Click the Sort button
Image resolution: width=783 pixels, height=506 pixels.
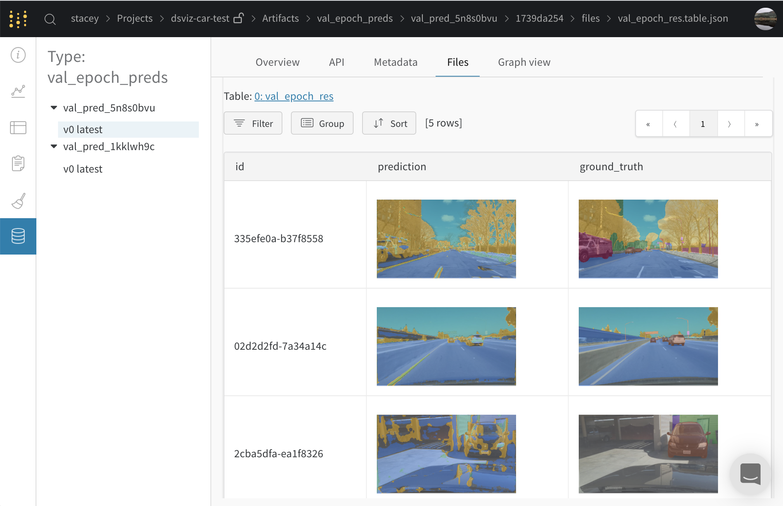pyautogui.click(x=389, y=123)
